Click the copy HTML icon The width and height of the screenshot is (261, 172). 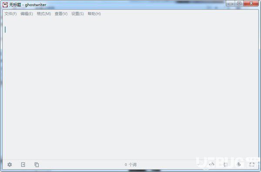pos(37,165)
